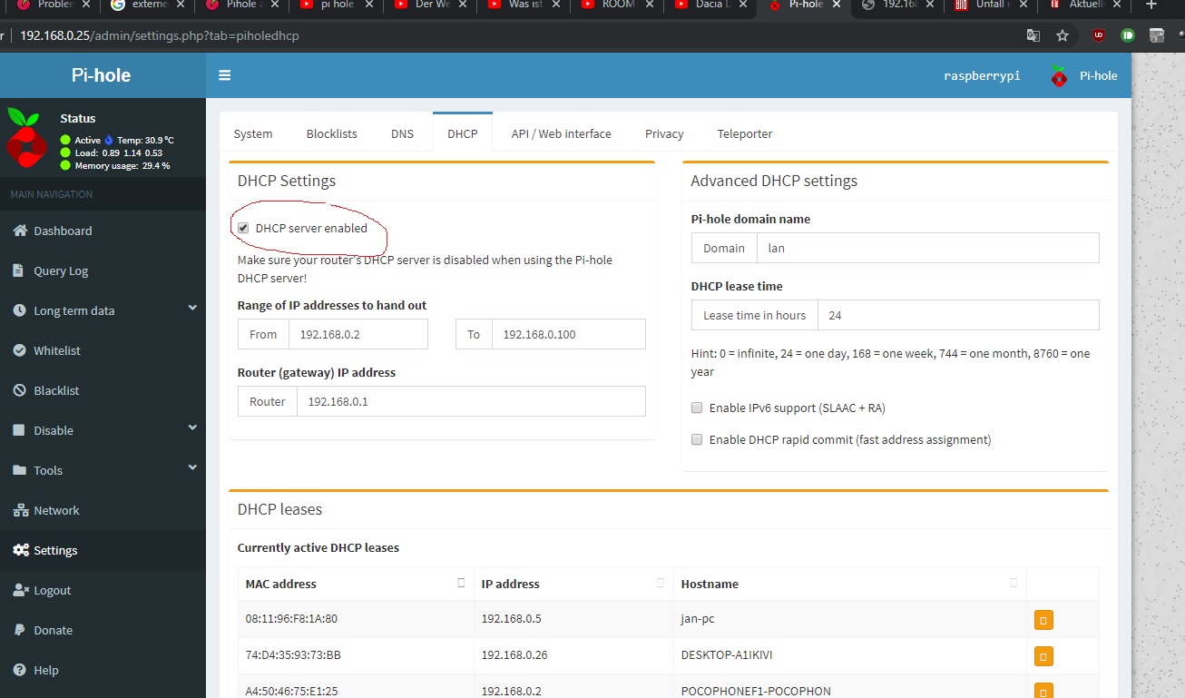Click hostname jan-pc in leases table
This screenshot has height=698, width=1185.
click(x=700, y=619)
